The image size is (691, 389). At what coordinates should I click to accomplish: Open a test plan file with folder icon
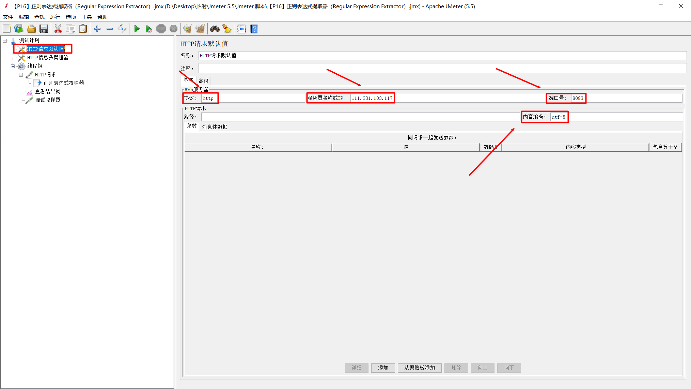coord(31,29)
